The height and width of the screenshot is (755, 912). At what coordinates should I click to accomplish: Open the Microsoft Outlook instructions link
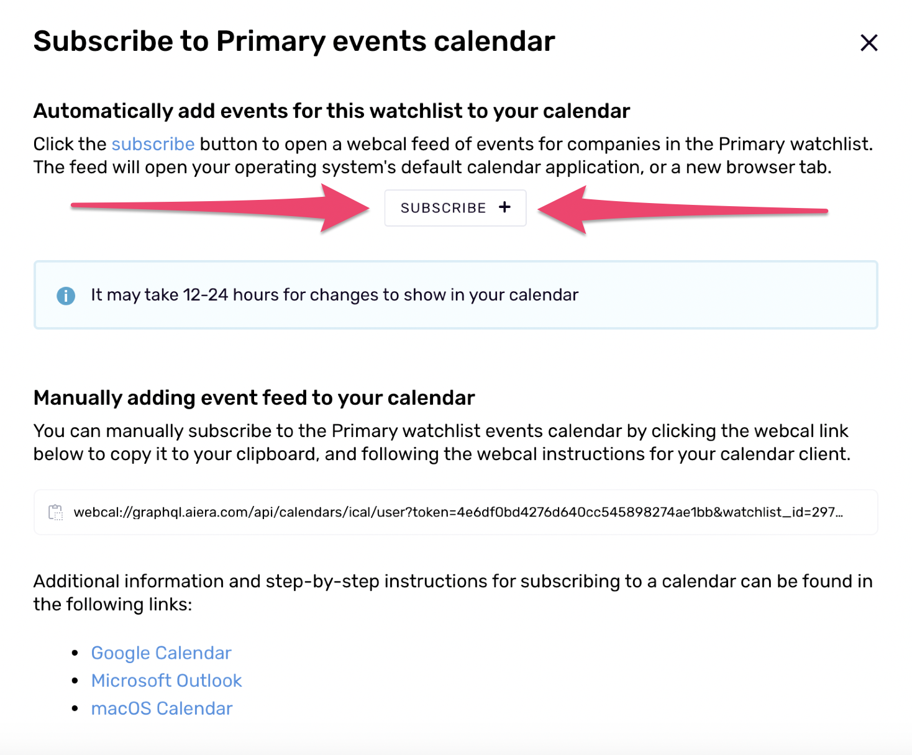click(x=166, y=680)
